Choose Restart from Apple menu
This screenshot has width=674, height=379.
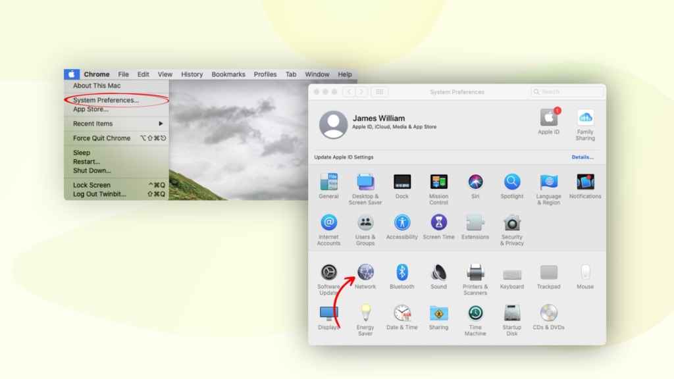coord(117,162)
